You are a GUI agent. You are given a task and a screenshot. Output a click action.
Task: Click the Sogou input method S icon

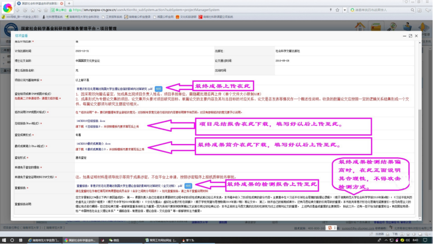[x=330, y=228]
